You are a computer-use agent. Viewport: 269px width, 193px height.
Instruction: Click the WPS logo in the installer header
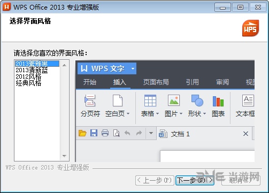coord(250,28)
